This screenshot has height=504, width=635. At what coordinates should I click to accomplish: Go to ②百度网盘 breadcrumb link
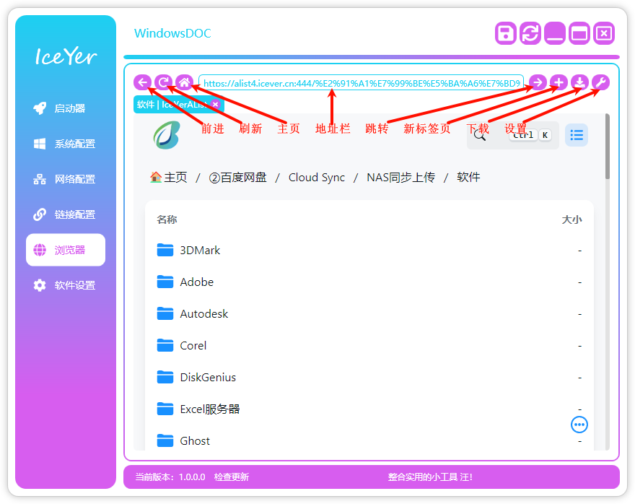click(x=237, y=178)
